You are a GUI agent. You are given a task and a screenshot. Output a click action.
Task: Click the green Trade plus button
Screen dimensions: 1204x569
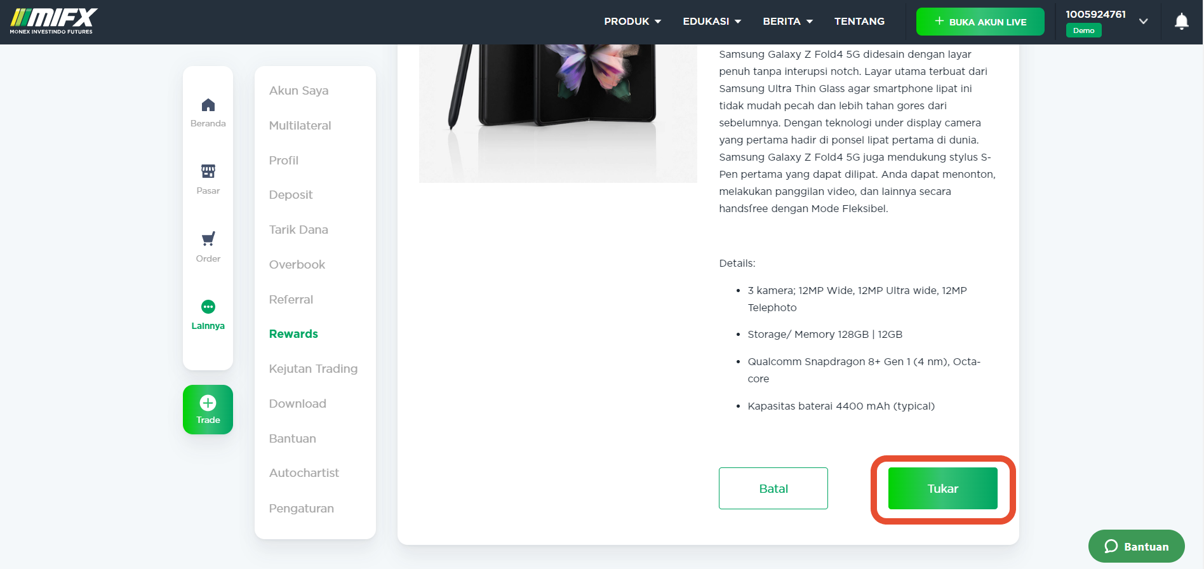[208, 410]
